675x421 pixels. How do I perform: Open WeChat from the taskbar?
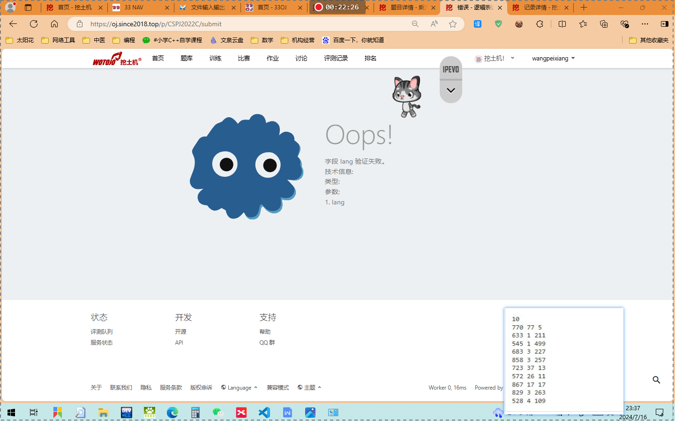(218, 413)
